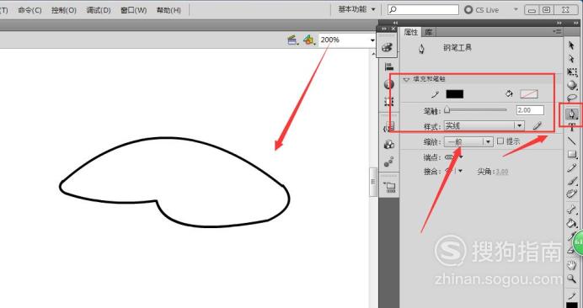Activate the Text tool

click(x=571, y=127)
